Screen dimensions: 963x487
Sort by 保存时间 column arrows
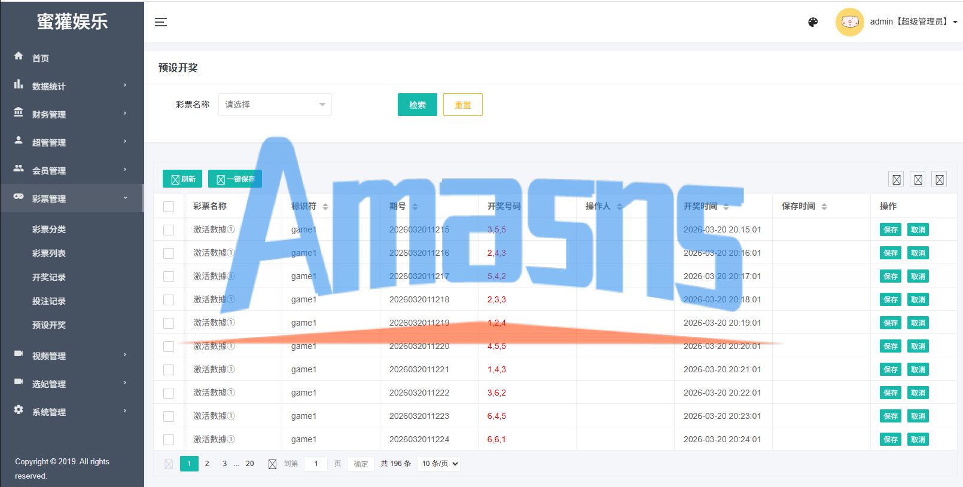(824, 206)
